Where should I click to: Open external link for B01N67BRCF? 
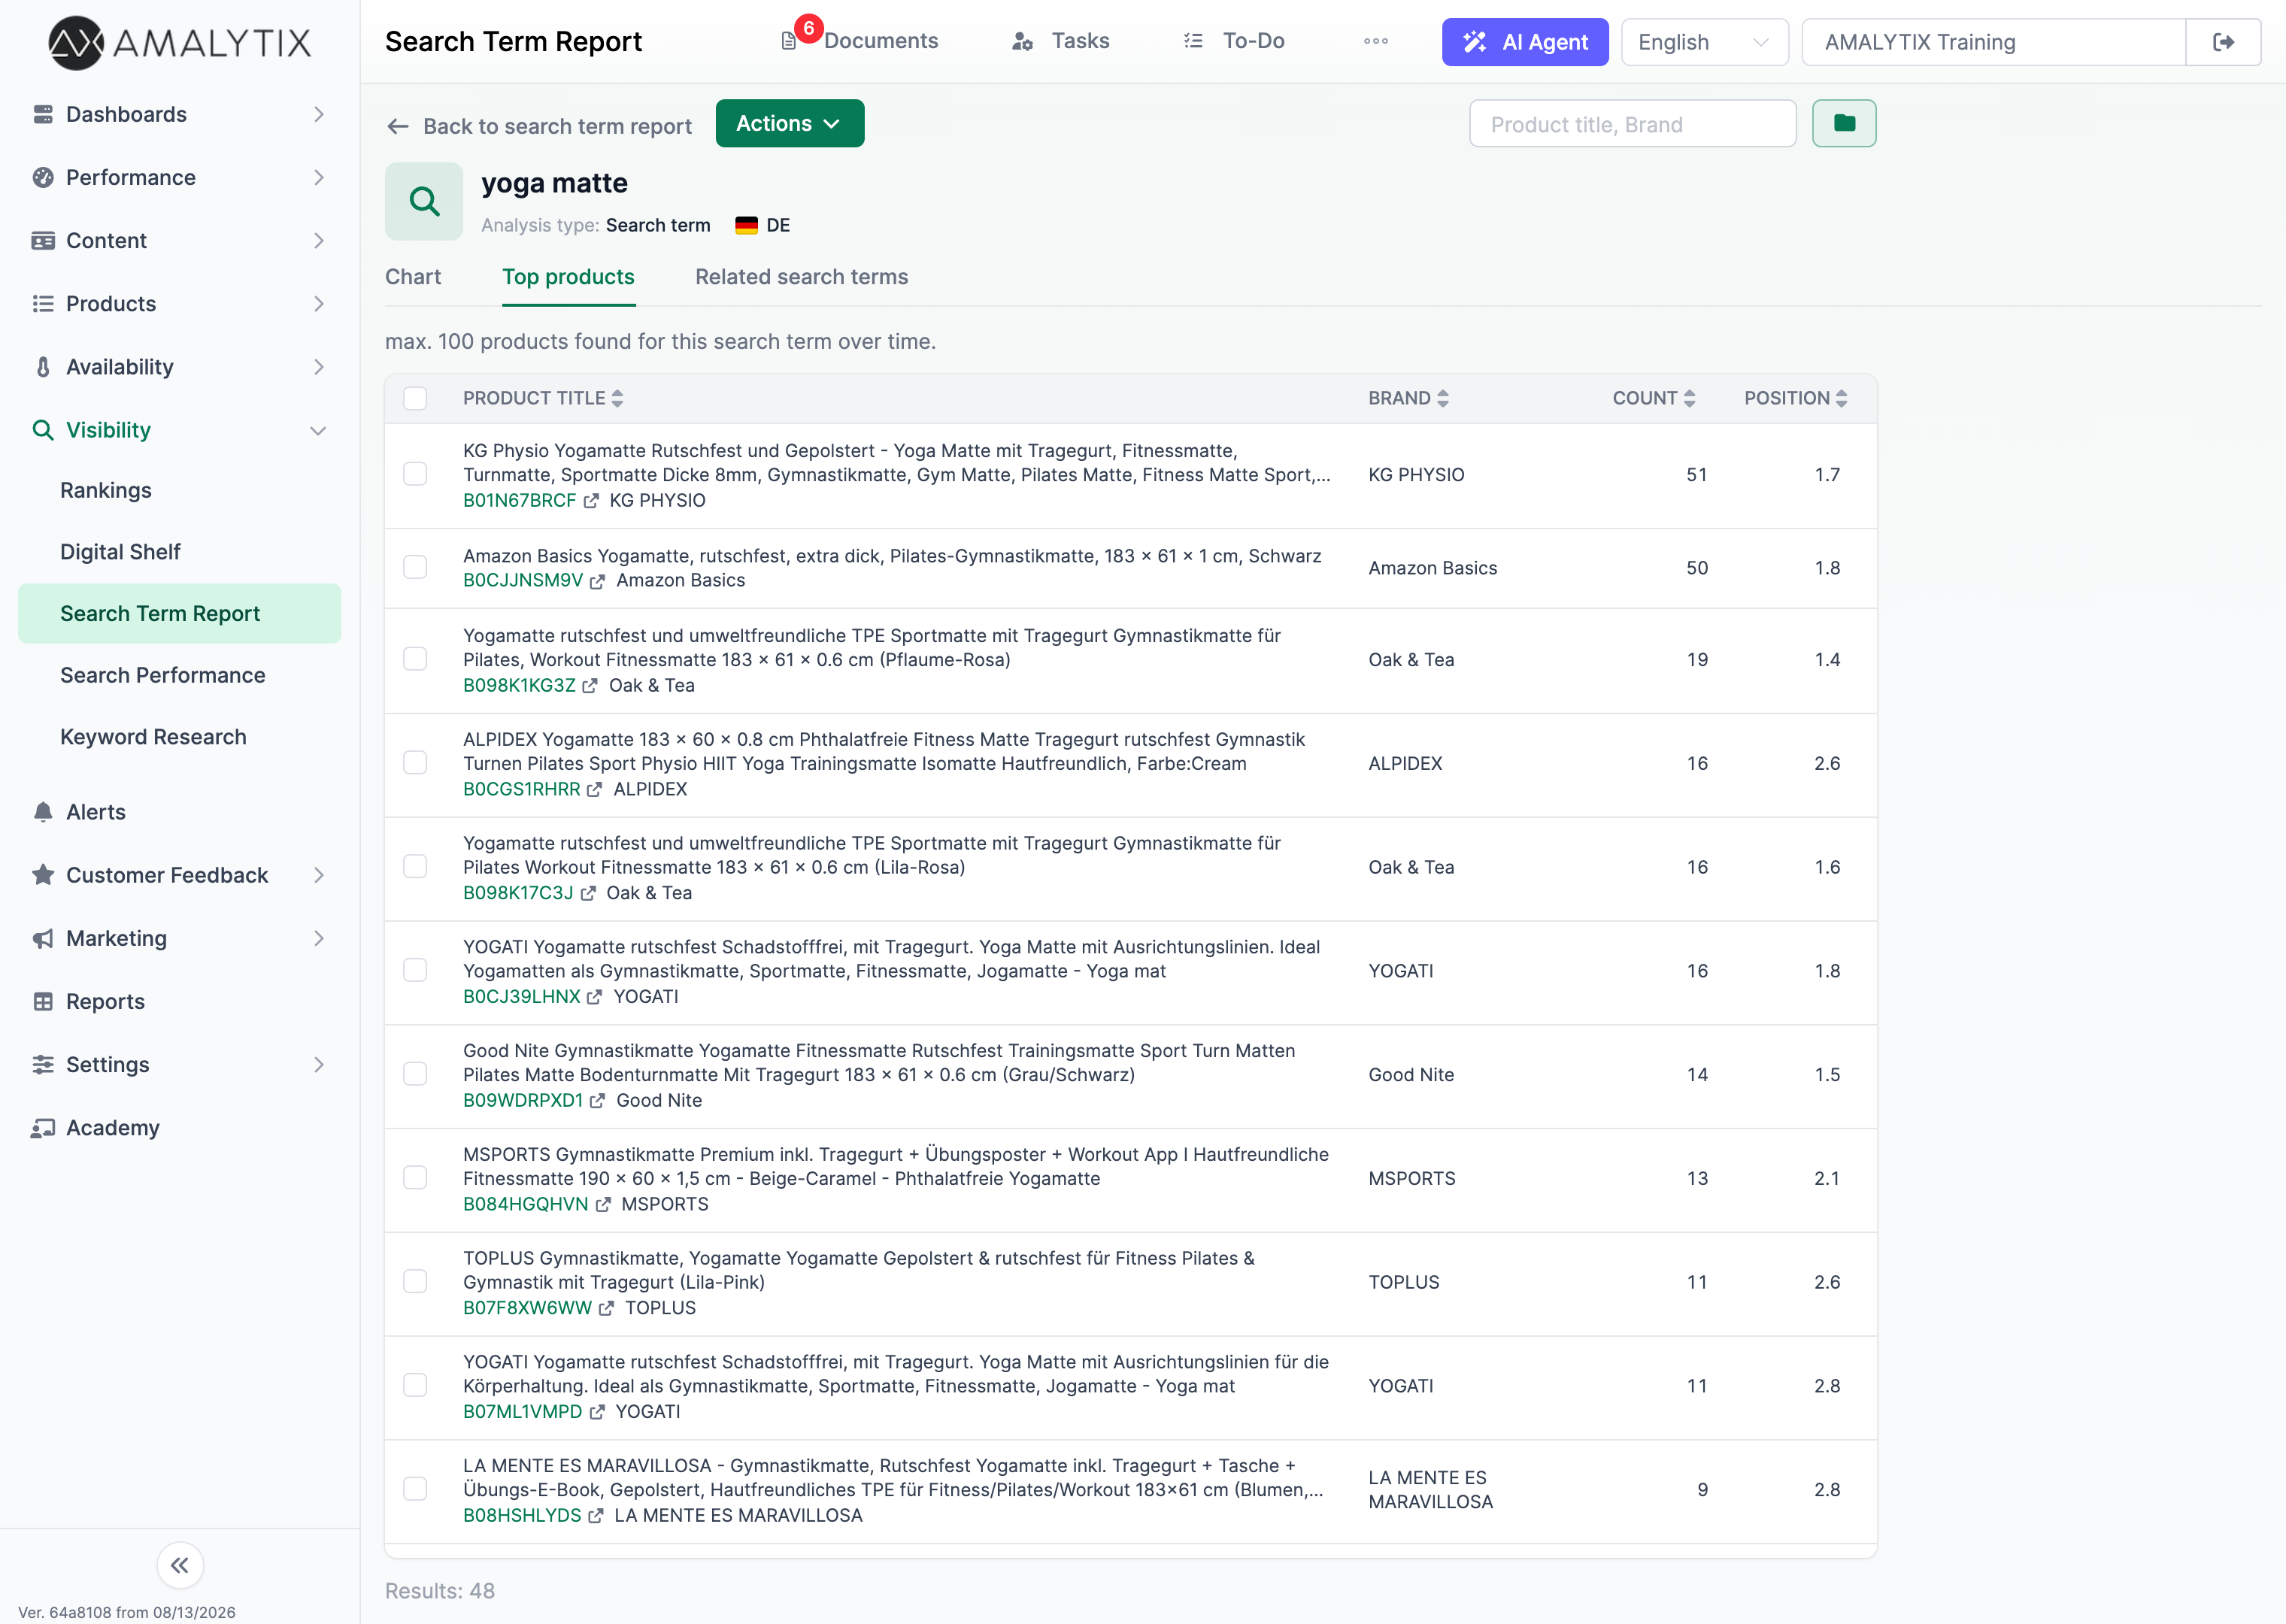click(x=591, y=501)
